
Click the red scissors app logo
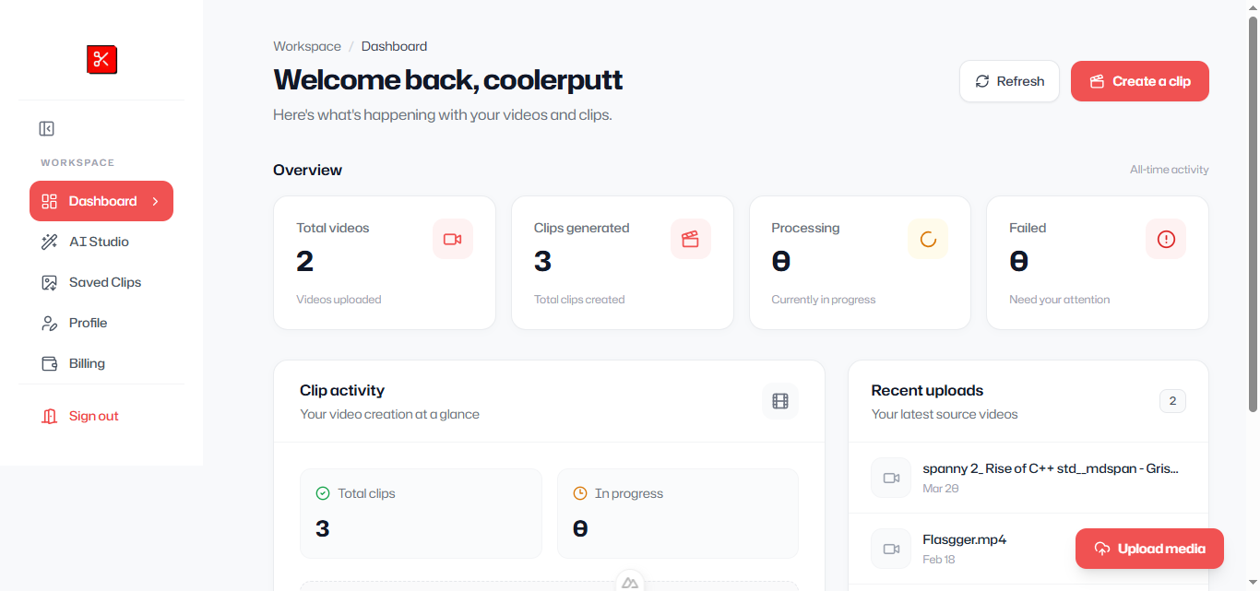pos(101,60)
